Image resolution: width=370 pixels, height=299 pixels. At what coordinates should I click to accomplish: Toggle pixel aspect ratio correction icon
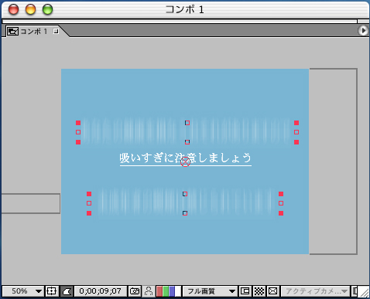click(273, 291)
